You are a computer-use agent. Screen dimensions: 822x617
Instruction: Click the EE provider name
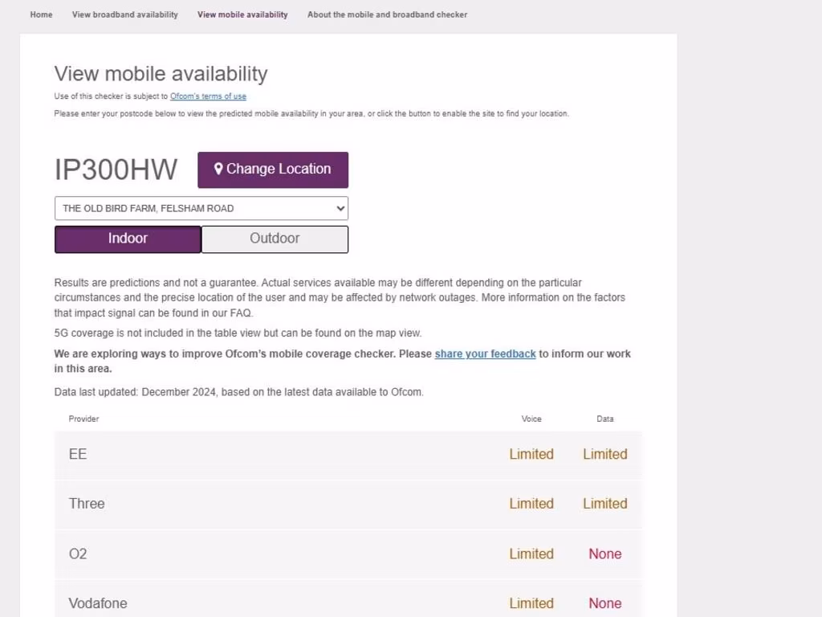pos(78,454)
